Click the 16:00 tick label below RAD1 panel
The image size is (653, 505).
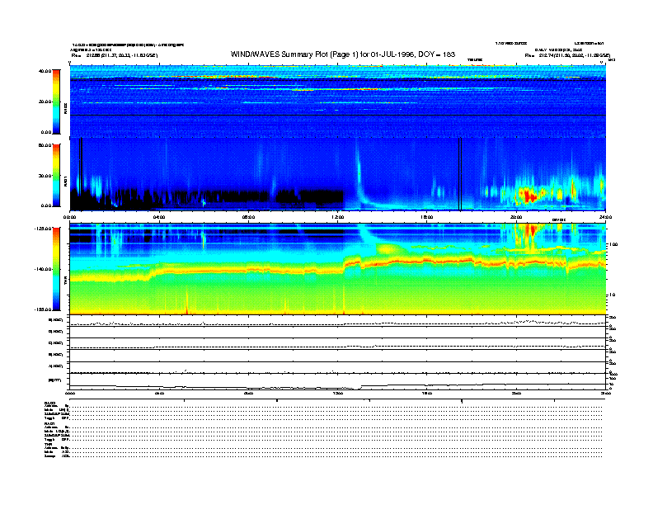[x=426, y=217]
